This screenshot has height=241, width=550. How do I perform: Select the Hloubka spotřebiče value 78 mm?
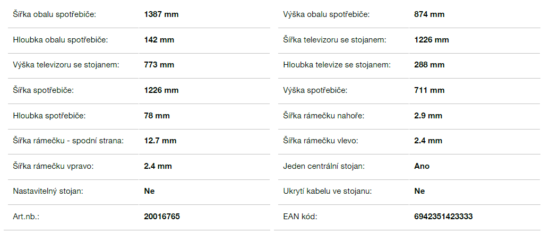[157, 115]
